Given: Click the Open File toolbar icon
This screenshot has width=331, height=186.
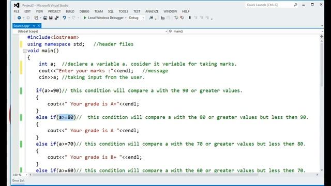Looking at the screenshot, I should (x=45, y=18).
